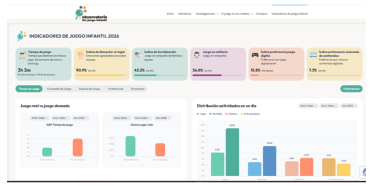
Task: Click the 'GAP Tiempo de juego' chart title
Action: pos(60,125)
